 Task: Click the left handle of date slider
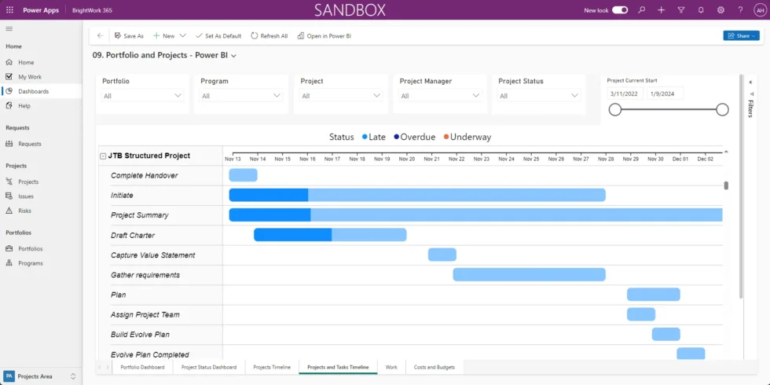615,110
